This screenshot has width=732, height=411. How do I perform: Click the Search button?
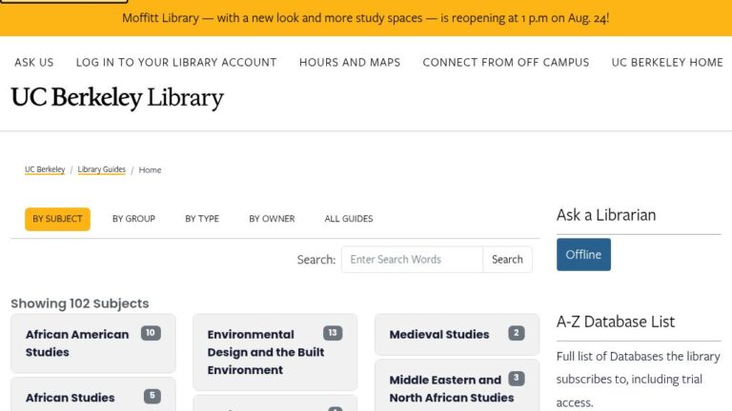[507, 260]
